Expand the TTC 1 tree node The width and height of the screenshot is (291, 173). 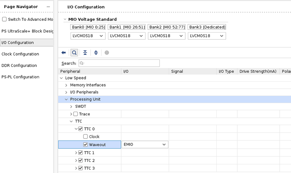[x=76, y=153]
